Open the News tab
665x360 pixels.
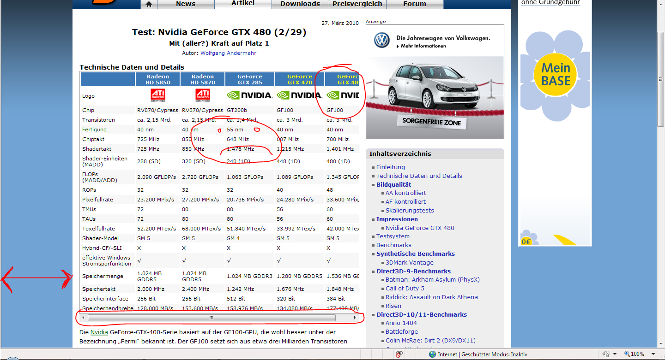coord(185,4)
